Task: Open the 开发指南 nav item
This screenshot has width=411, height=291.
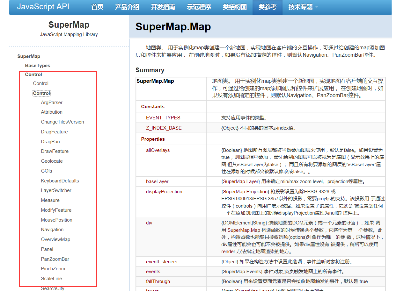Action: point(163,7)
